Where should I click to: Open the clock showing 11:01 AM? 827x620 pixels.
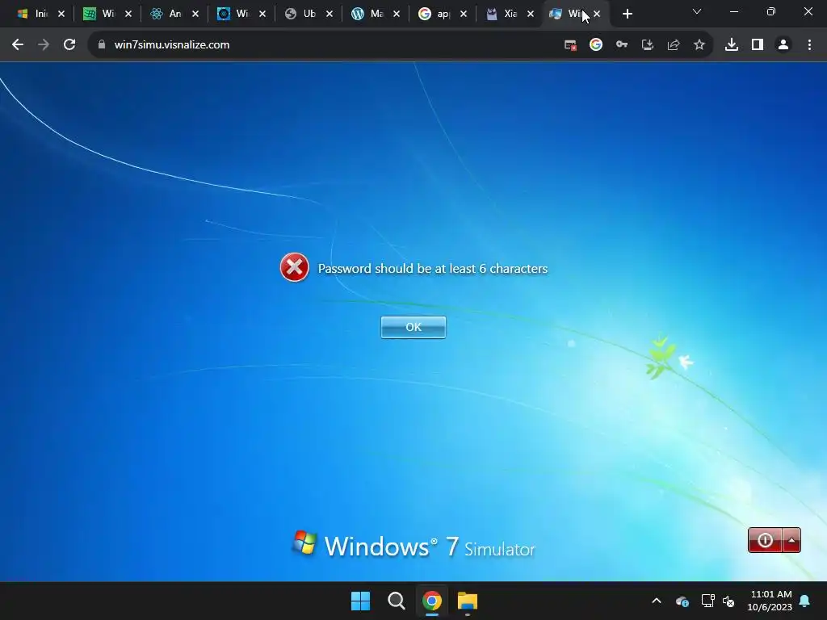point(770,601)
